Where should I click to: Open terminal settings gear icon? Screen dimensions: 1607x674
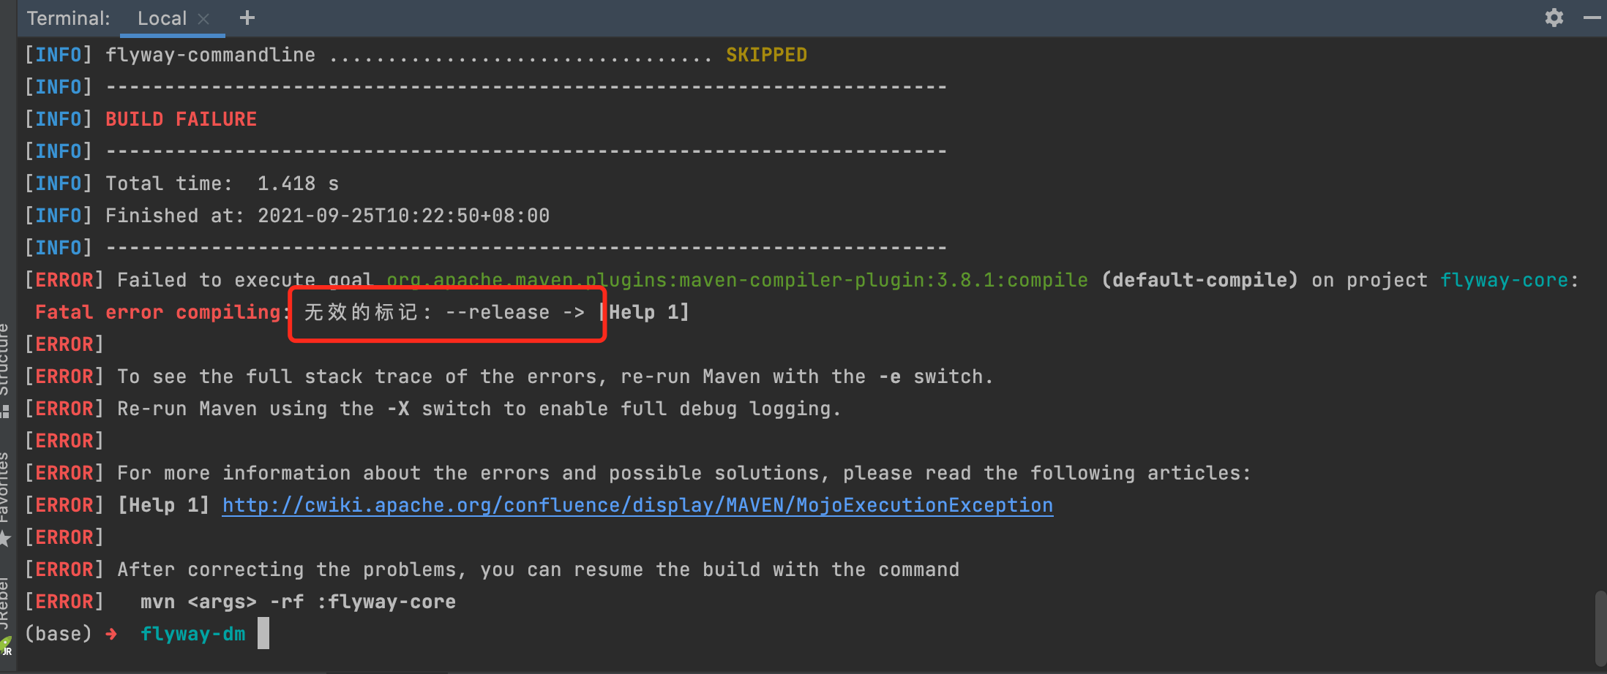pos(1554,18)
